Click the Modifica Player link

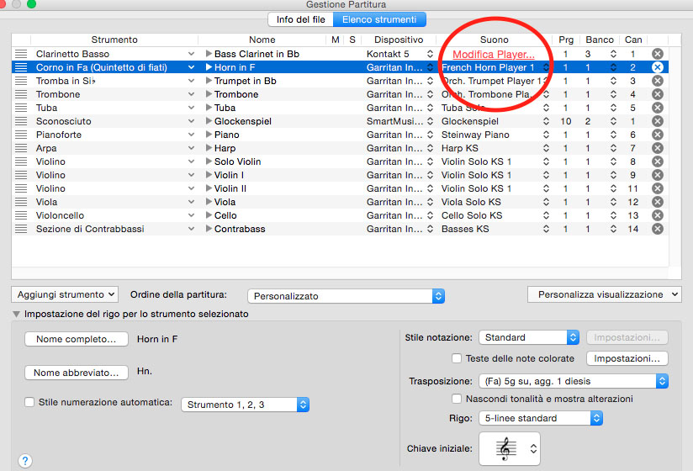pos(494,54)
